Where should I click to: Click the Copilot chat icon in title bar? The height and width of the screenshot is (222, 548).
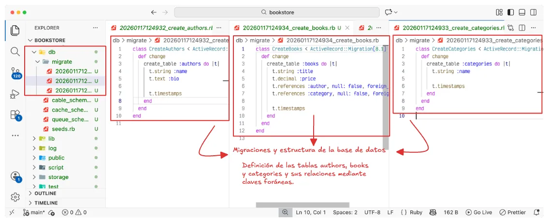click(x=389, y=12)
